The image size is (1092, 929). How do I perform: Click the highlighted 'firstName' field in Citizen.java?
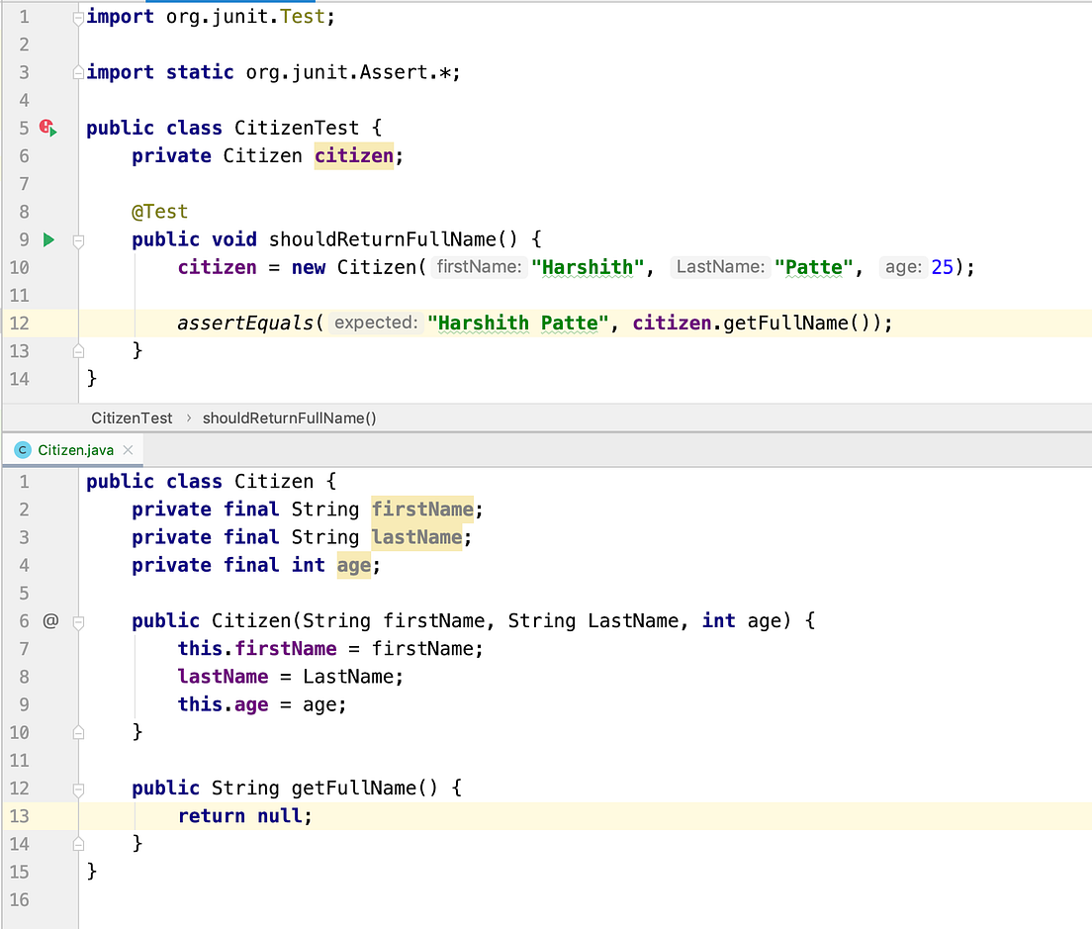point(422,509)
